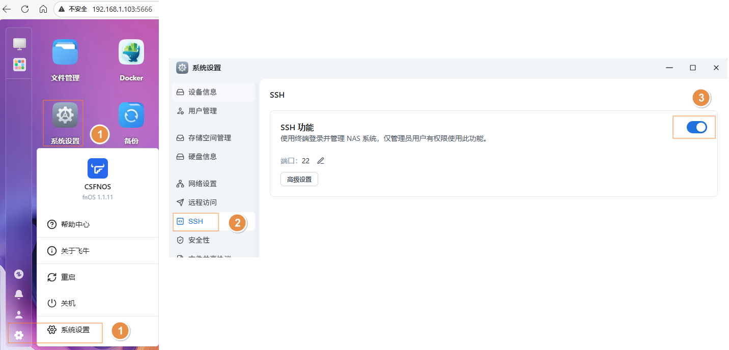Minimize the 系统设置 window

pos(669,68)
